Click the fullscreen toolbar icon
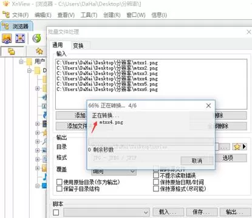The width and height of the screenshot is (252, 218). (x=20, y=38)
